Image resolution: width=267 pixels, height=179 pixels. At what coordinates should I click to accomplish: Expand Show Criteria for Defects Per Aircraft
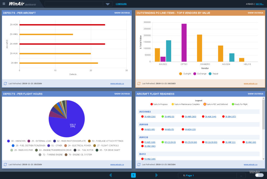[x=122, y=13]
